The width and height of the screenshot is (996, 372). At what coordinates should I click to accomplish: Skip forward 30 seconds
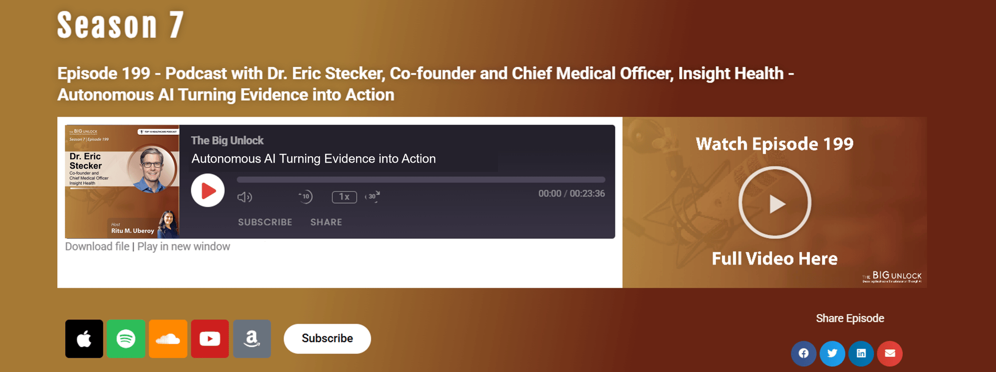point(372,196)
